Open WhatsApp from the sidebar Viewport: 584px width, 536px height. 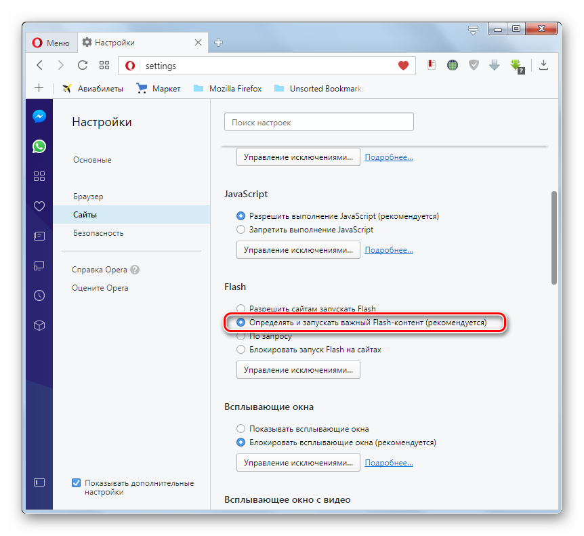tap(39, 146)
